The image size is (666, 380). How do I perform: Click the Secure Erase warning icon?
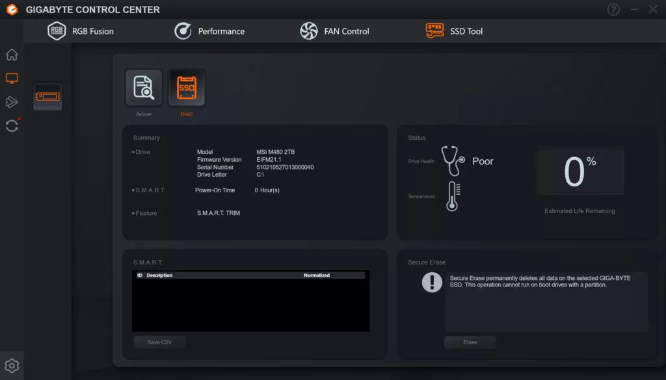[432, 282]
